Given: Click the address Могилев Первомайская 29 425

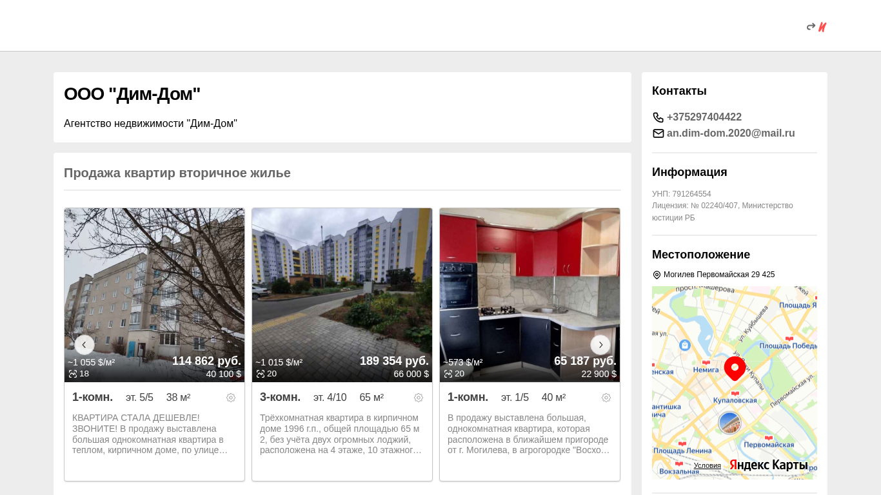Looking at the screenshot, I should pyautogui.click(x=719, y=275).
